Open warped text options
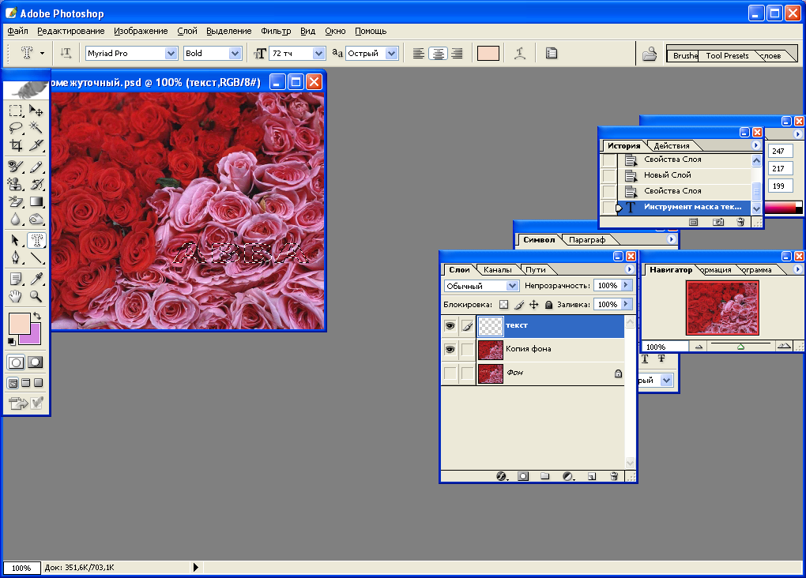 click(x=520, y=54)
